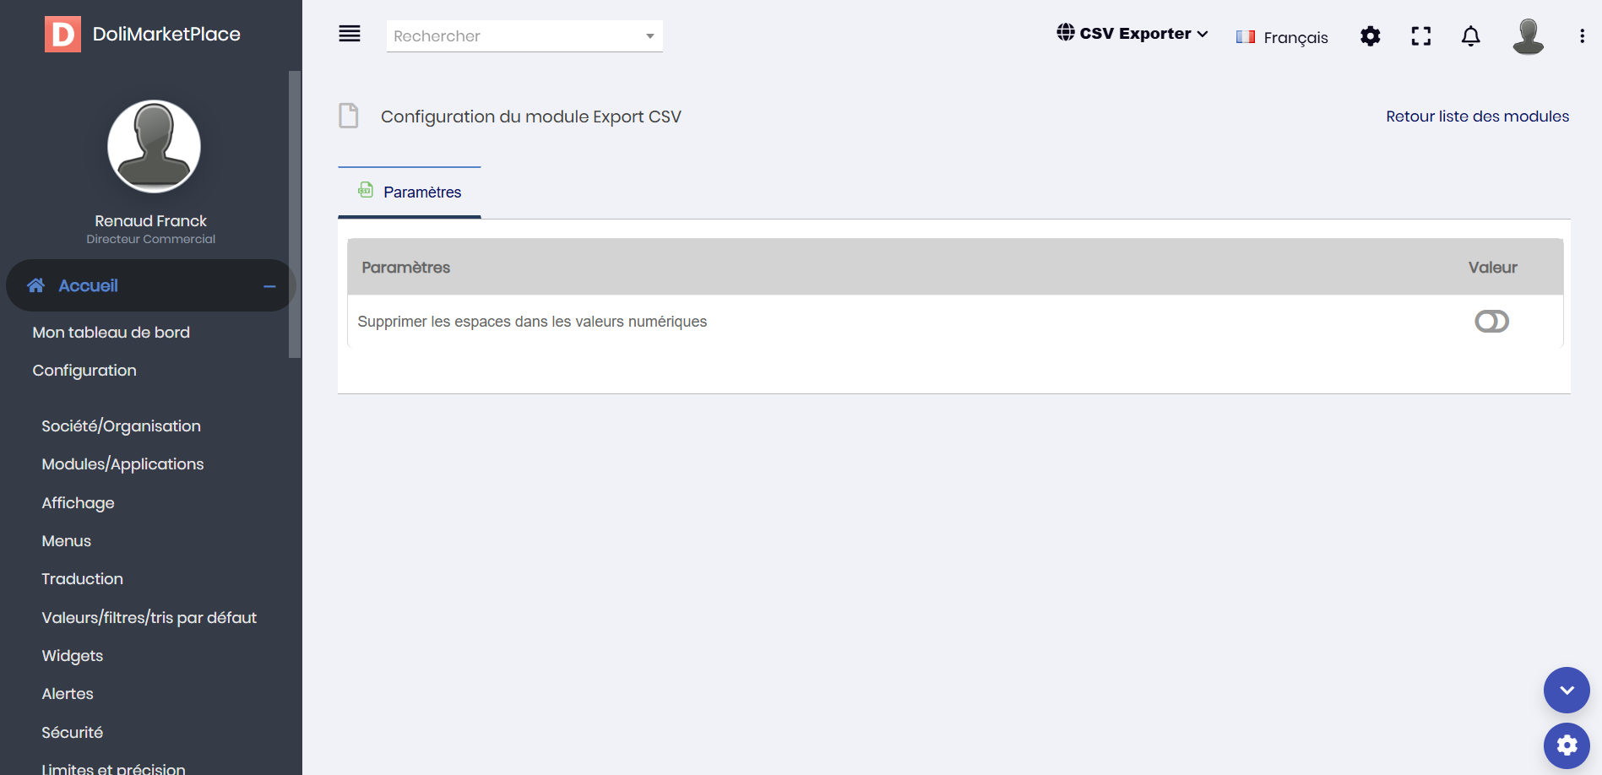Click the blue floating gear button
1602x775 pixels.
click(1567, 745)
